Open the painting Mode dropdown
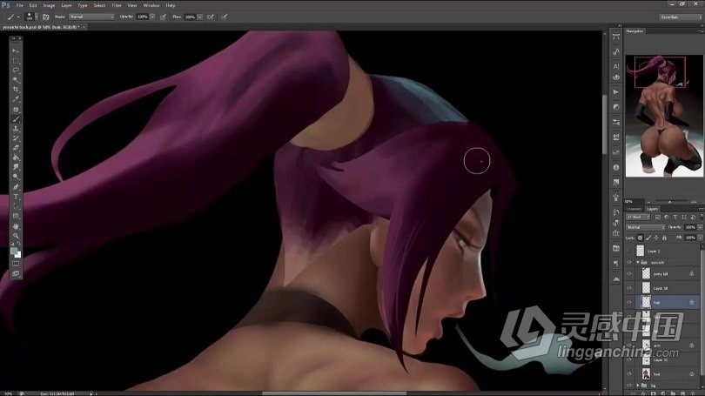Viewport: 705px width, 396px height. point(91,17)
